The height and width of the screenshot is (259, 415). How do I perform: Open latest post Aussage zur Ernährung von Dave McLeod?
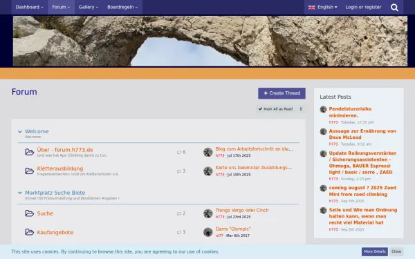click(x=362, y=134)
